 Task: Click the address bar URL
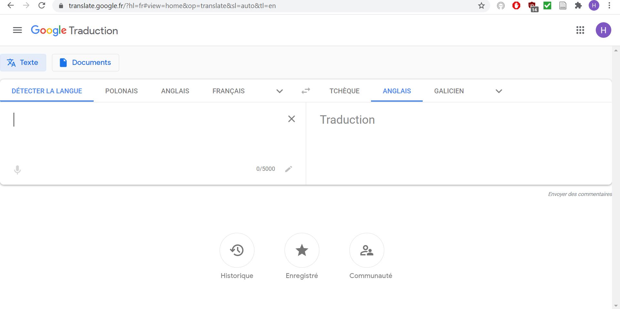tap(172, 6)
